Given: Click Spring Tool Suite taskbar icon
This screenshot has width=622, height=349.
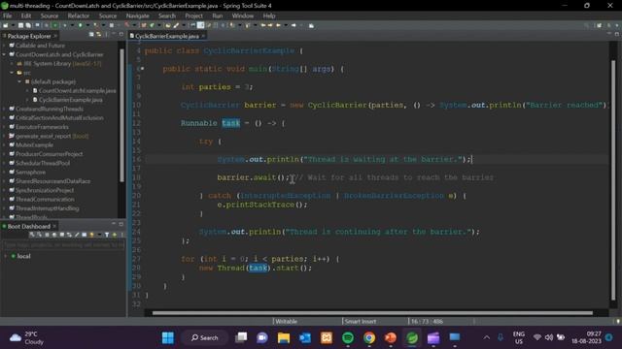Looking at the screenshot, I should (412, 338).
